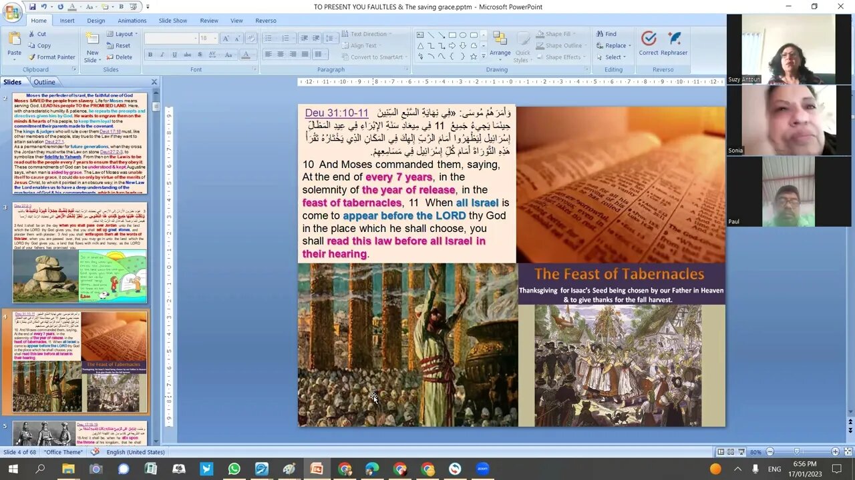Open the Slide Show ribbon tab
This screenshot has height=480, width=855.
point(173,21)
